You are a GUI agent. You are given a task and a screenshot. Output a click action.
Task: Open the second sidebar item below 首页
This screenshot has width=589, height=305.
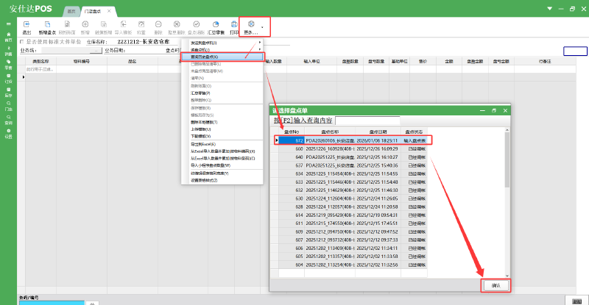(8, 51)
